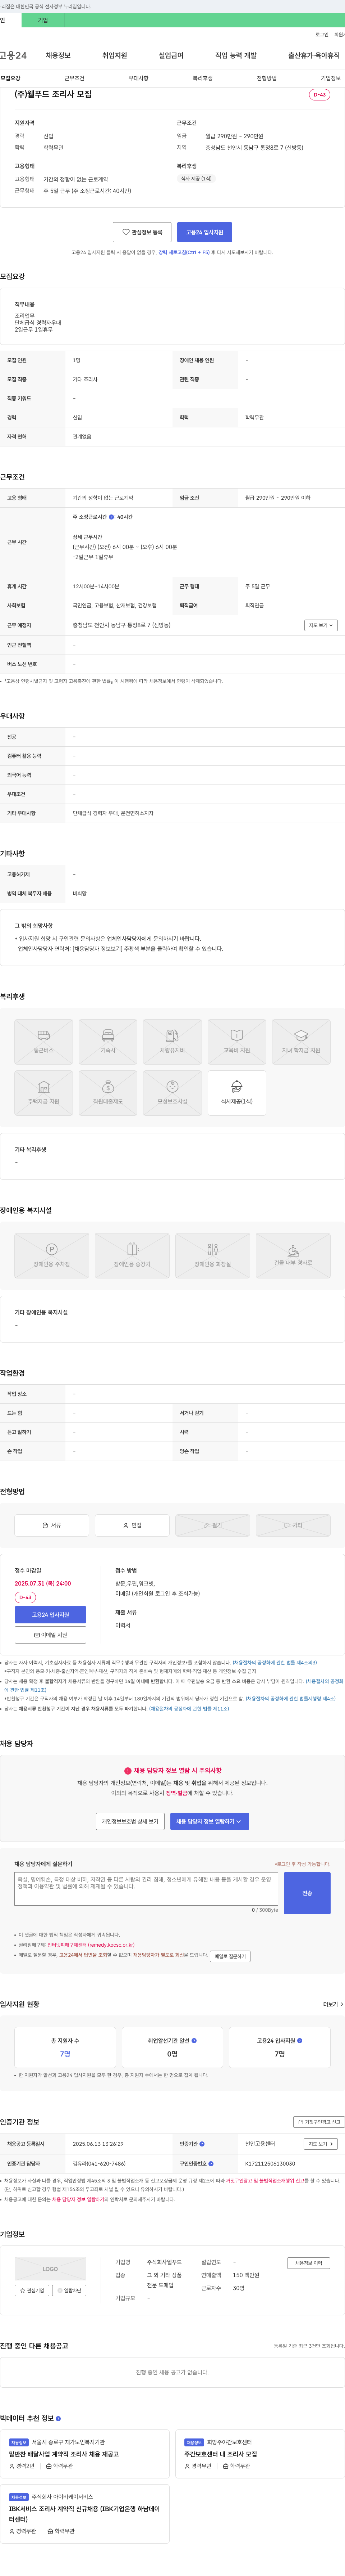345x2576 pixels.
Task: Select the 서류 screening method item
Action: (52, 1525)
